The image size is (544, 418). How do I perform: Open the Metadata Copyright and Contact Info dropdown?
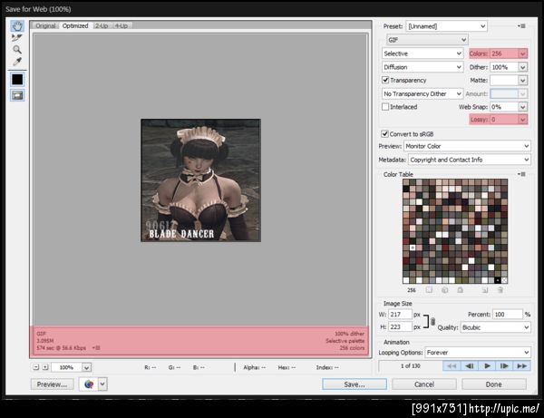(470, 160)
